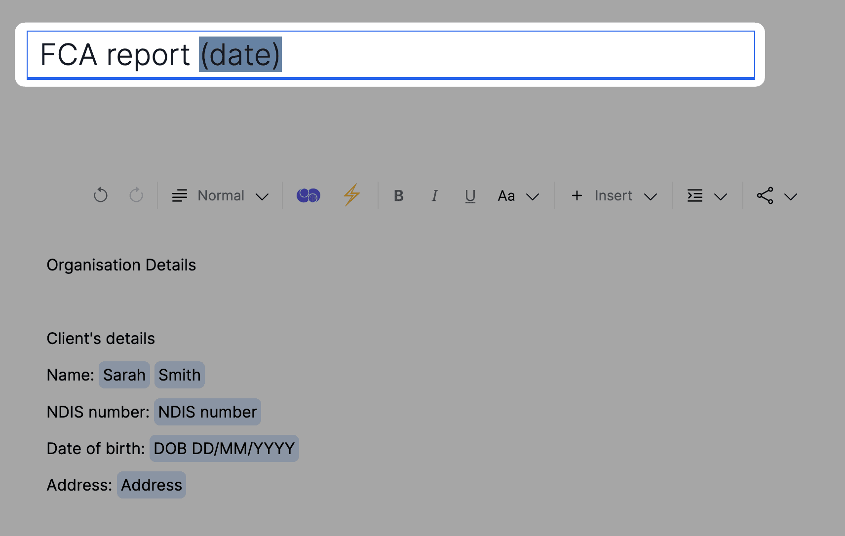
Task: Click the undo arrow icon
Action: 101,195
